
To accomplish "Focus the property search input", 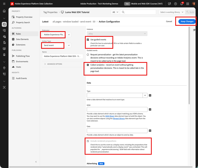I will click(138, 12).
